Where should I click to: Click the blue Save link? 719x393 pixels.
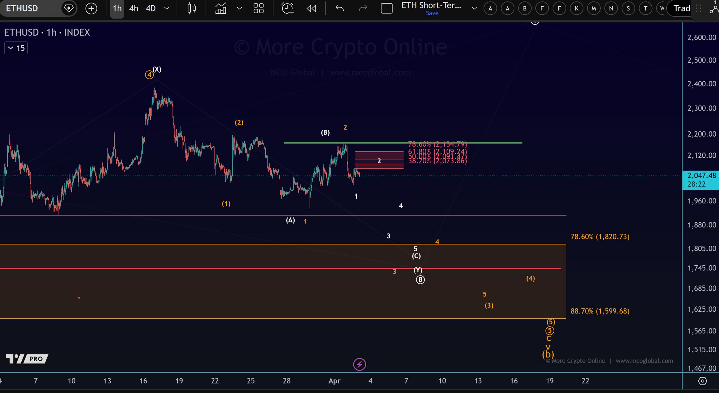click(432, 13)
